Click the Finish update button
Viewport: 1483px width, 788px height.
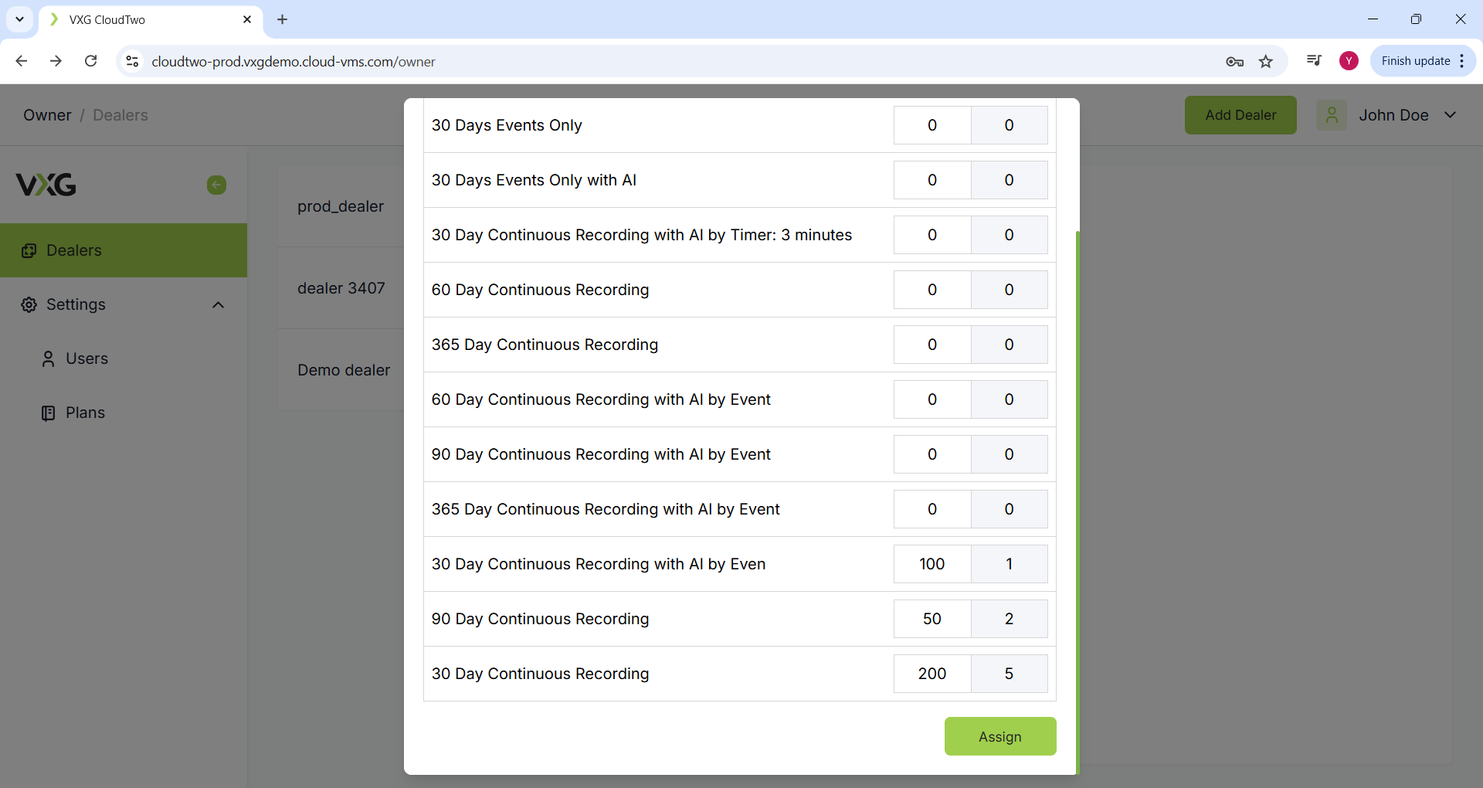pos(1415,61)
